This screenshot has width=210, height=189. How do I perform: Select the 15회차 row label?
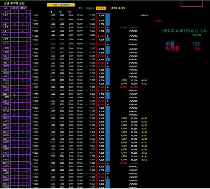pyautogui.click(x=6, y=66)
